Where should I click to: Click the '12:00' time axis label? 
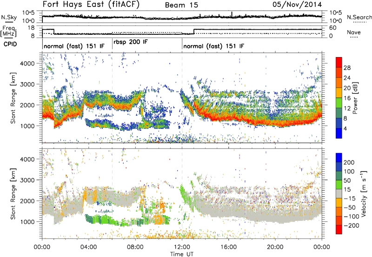pos(182,247)
